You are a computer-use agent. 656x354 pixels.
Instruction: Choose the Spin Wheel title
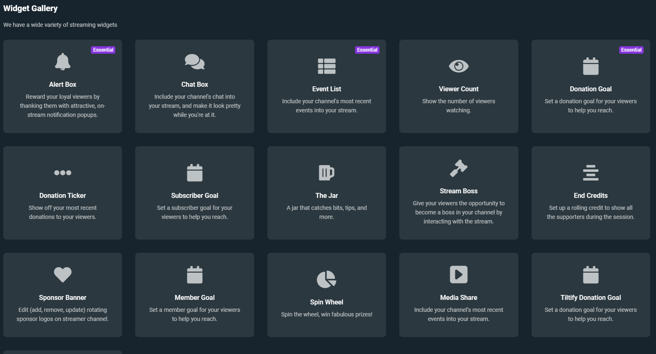[x=327, y=302]
